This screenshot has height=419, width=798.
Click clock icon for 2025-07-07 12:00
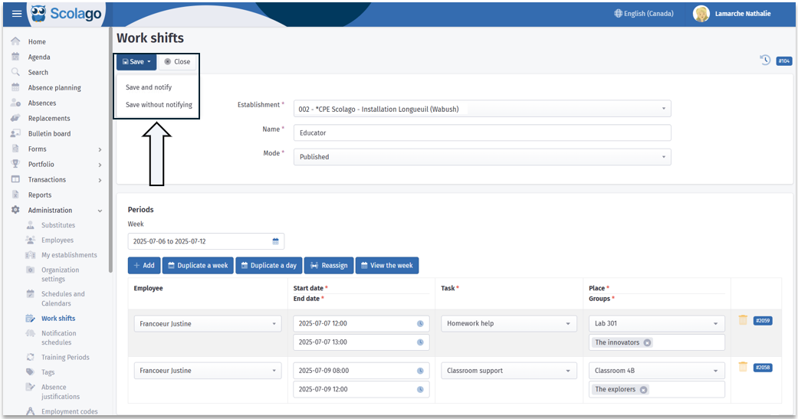pyautogui.click(x=420, y=323)
